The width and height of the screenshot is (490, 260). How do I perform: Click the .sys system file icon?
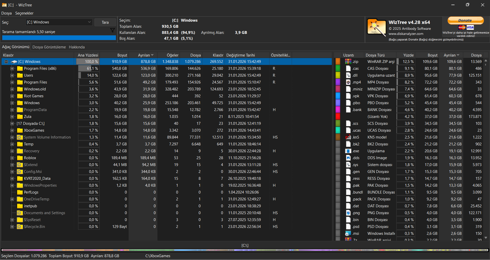tap(348, 165)
